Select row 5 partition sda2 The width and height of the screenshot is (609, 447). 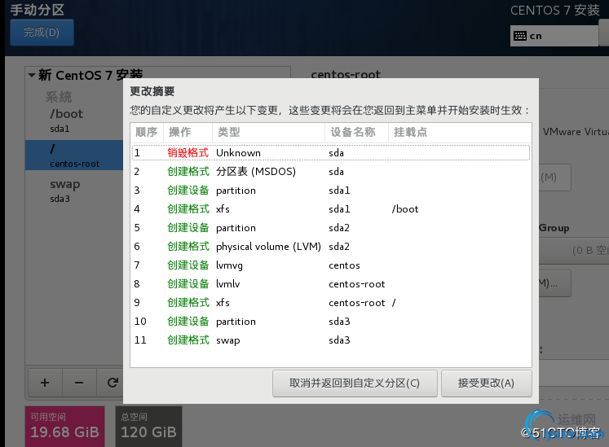click(x=331, y=228)
